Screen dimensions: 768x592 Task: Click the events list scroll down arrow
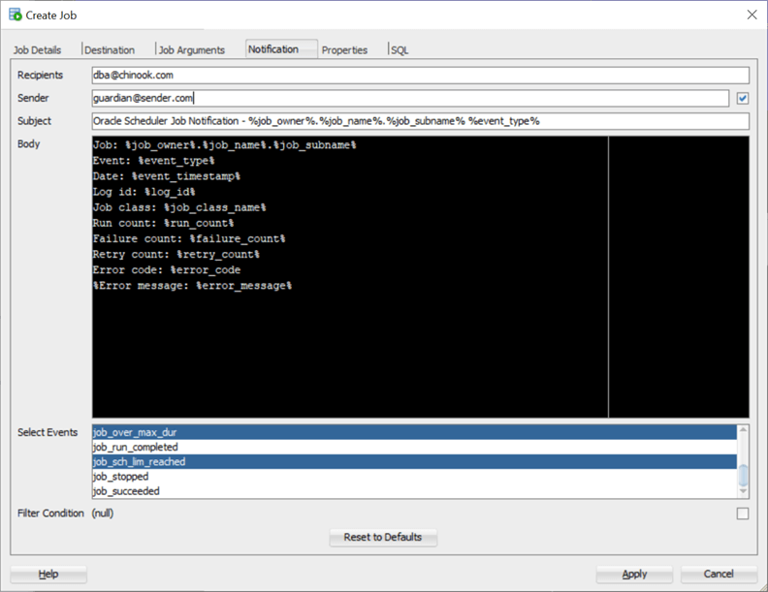coord(743,490)
